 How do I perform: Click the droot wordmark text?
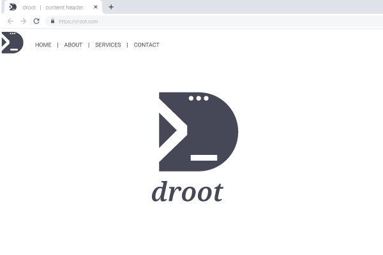coord(187,192)
